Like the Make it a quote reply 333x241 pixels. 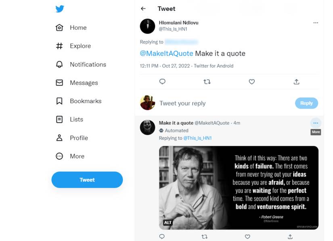(247, 237)
